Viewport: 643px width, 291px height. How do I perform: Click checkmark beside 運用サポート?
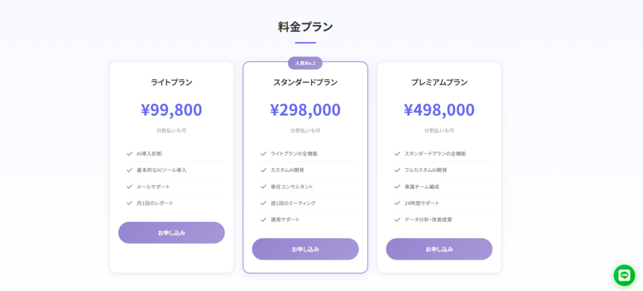[264, 220]
